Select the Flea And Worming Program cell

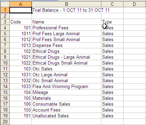point(66,86)
